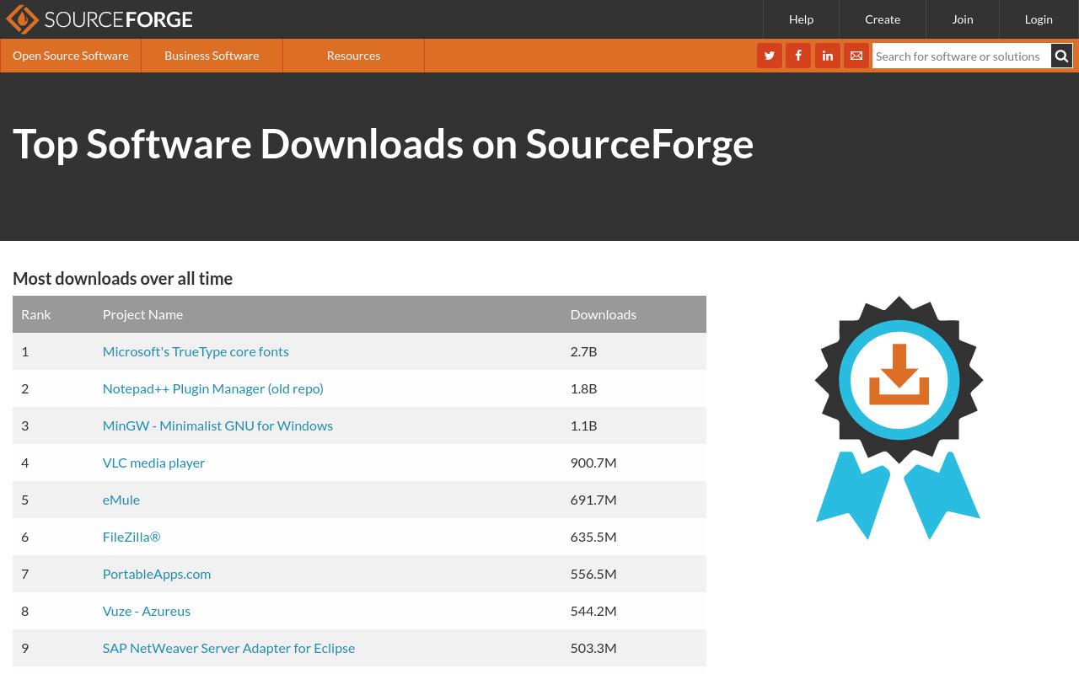Open the VLC media player project

(x=153, y=463)
